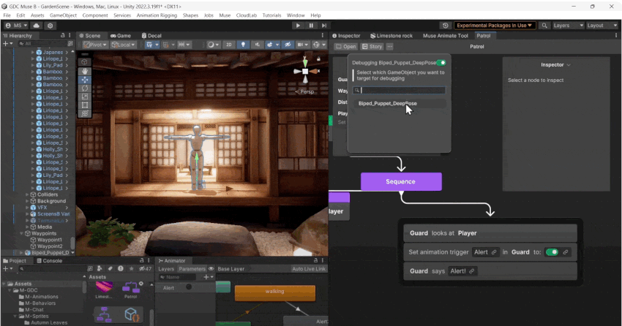Select the Move tool in scene view
622x326 pixels.
pos(85,80)
